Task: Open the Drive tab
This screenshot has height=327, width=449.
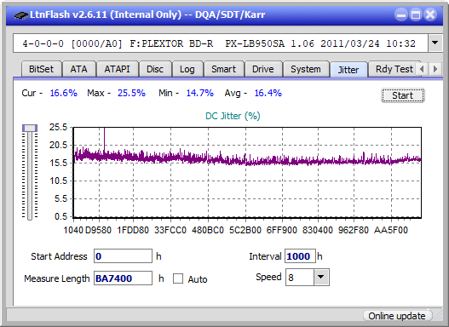Action: click(263, 69)
